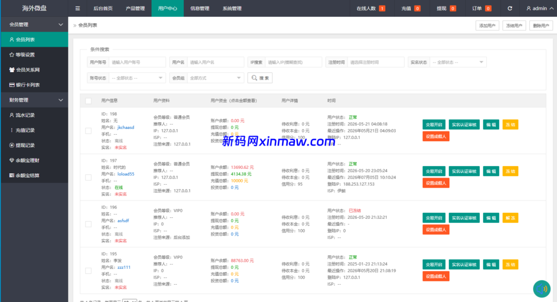Click the 搜索 search button

260,78
